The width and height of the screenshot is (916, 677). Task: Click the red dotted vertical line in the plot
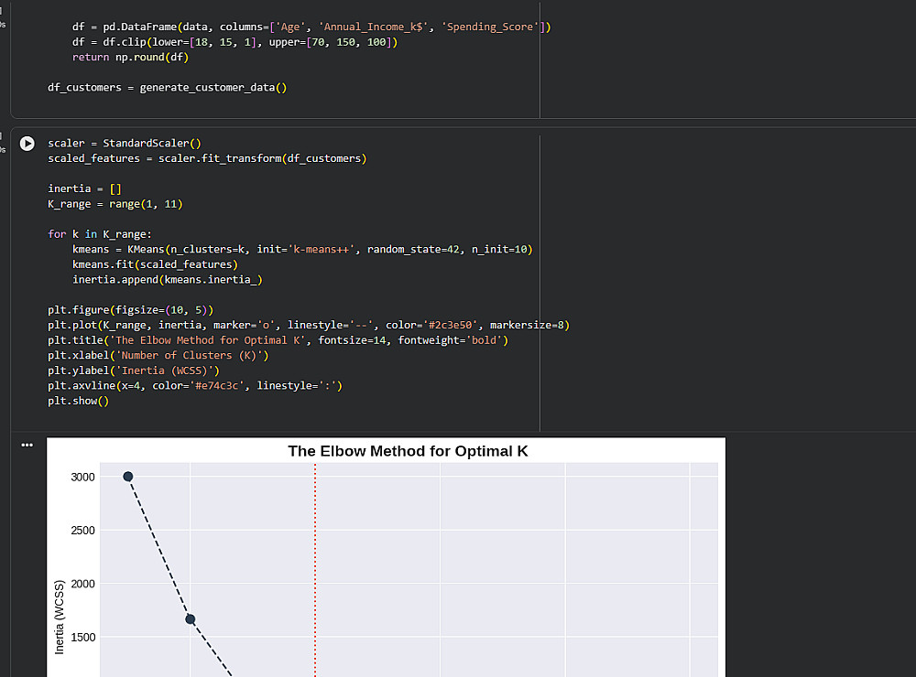[315, 570]
